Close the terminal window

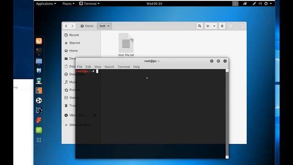tap(225, 61)
